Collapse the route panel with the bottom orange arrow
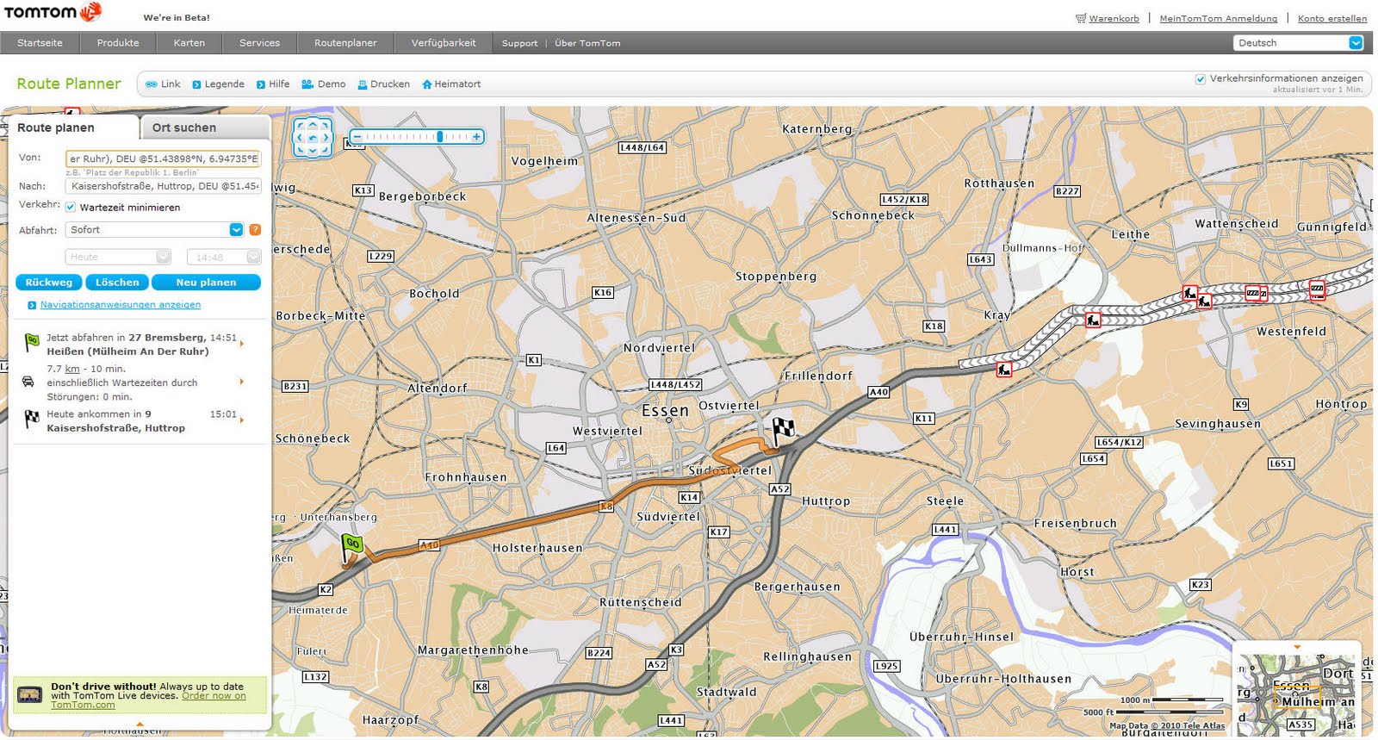 point(140,724)
